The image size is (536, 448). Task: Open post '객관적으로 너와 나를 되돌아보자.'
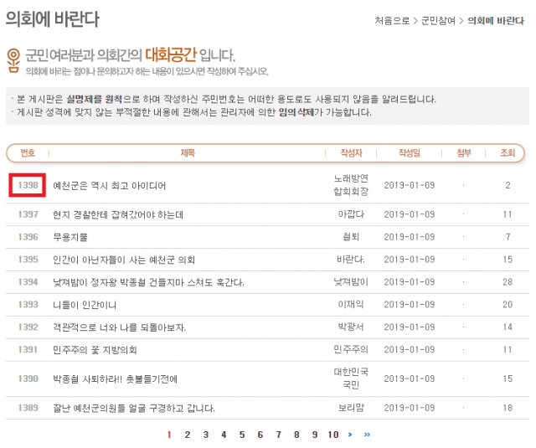[119, 327]
